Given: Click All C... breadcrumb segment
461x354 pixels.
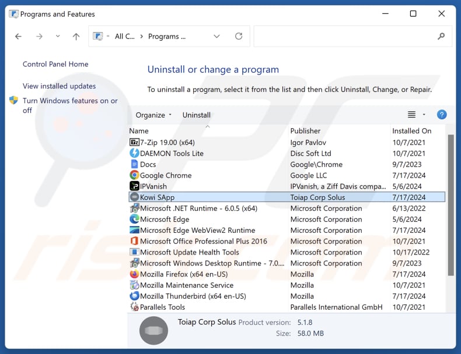Looking at the screenshot, I should click(125, 36).
